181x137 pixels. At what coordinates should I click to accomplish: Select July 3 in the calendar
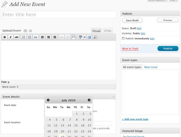coord(89,114)
